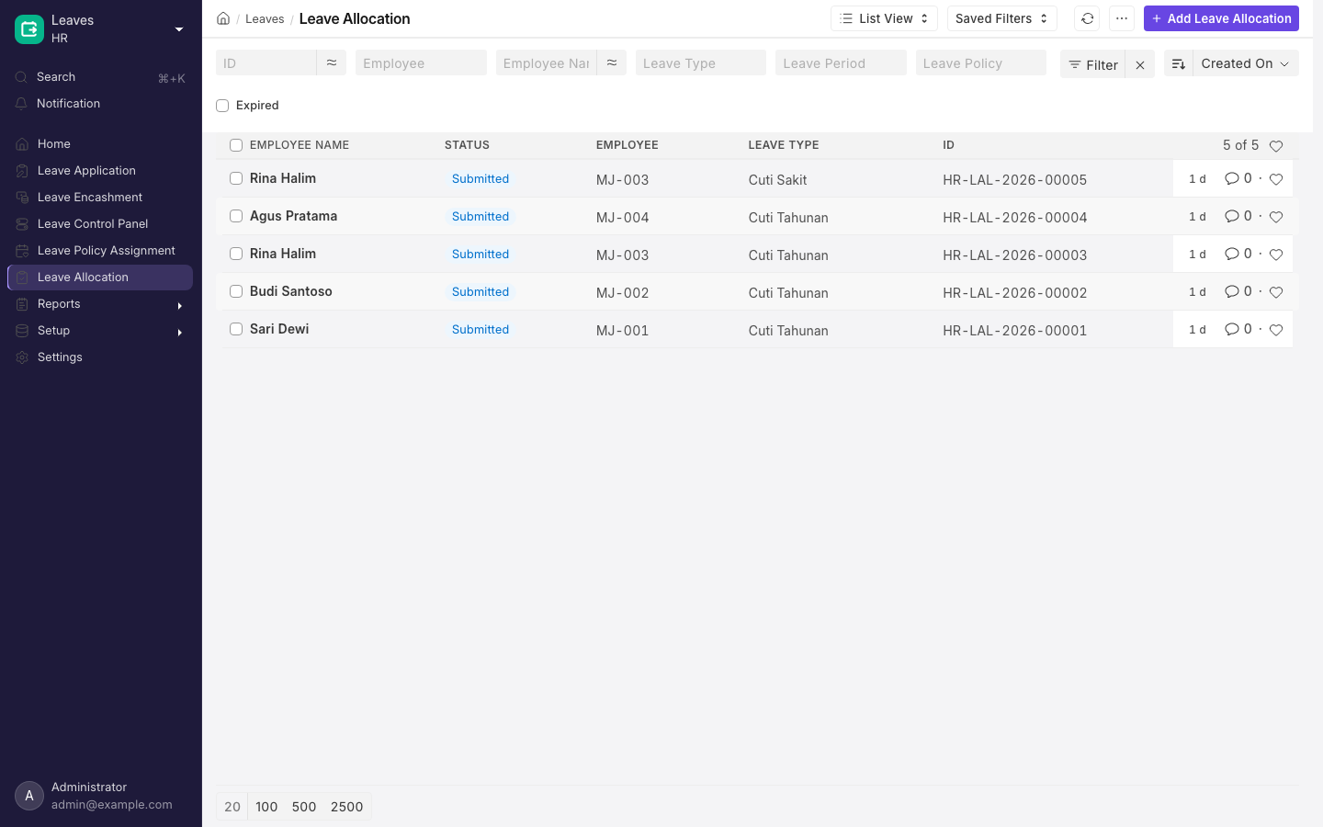The width and height of the screenshot is (1323, 827).
Task: Open the Saved Filters dropdown
Action: [1001, 18]
